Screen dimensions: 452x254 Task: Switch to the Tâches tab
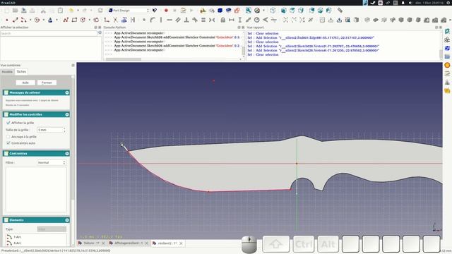[21, 71]
